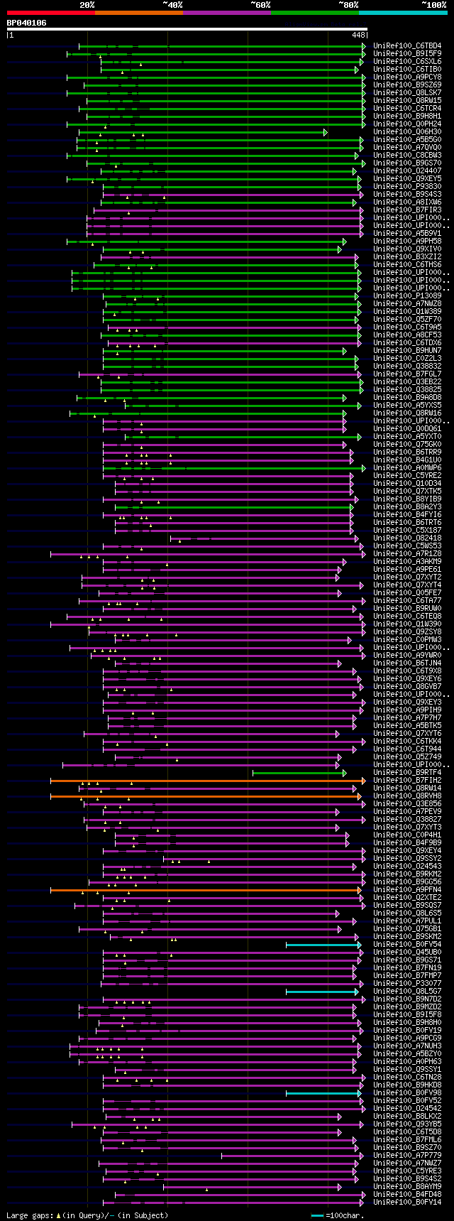The image size is (454, 1221).
Task: Select the UniRef100_B0FV98 entry
Action: (407, 1093)
